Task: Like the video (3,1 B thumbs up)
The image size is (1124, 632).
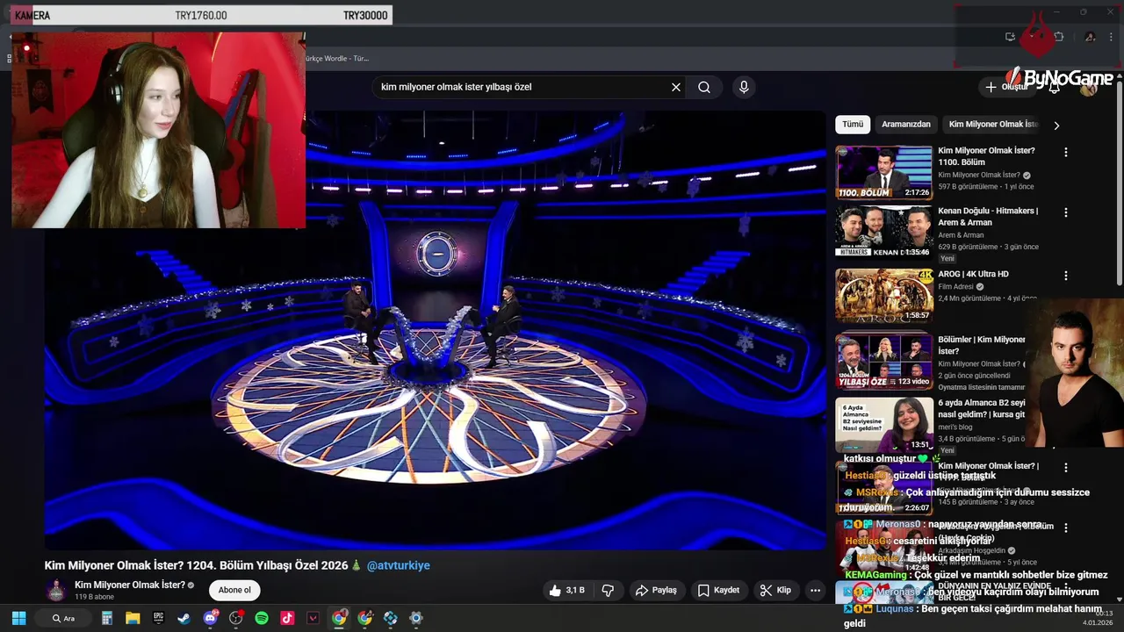Action: pyautogui.click(x=566, y=591)
